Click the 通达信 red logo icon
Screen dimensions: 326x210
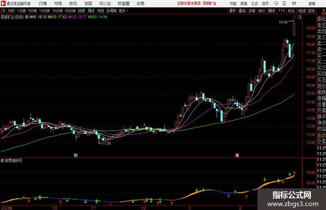pyautogui.click(x=3, y=3)
